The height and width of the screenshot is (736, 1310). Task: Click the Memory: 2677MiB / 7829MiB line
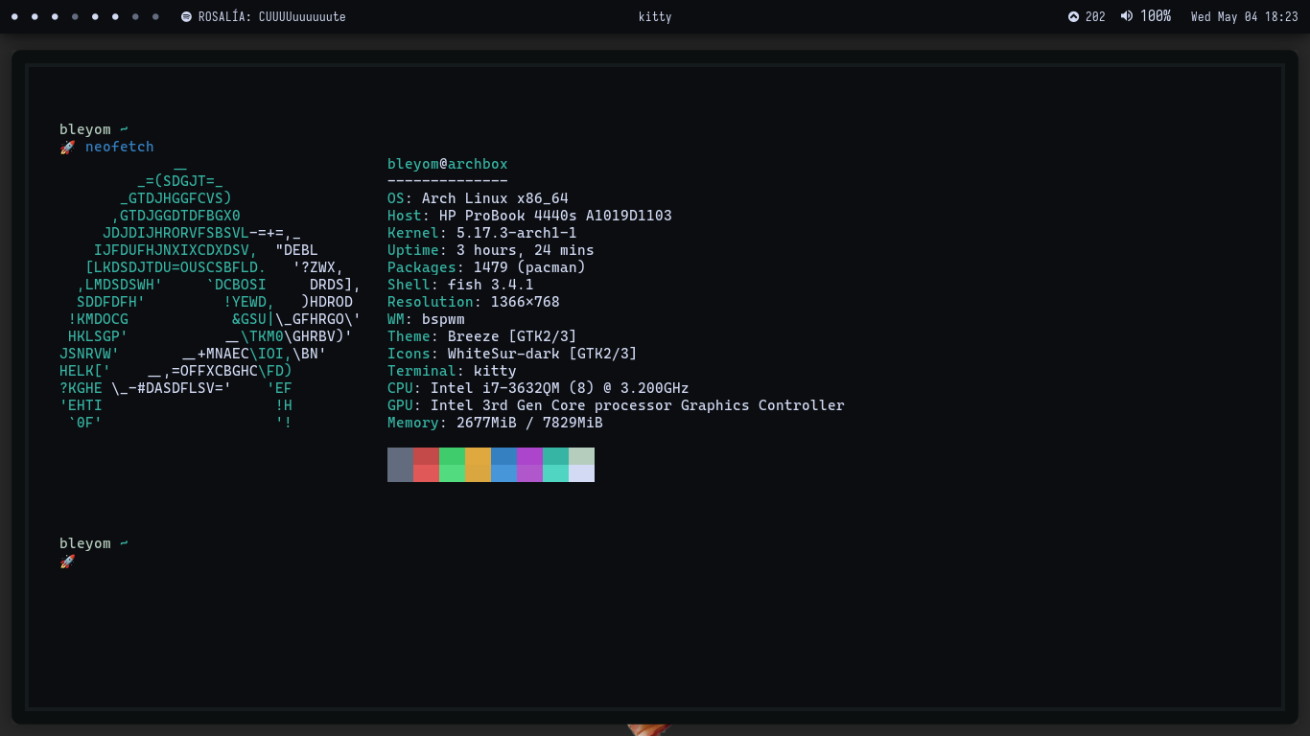point(495,423)
